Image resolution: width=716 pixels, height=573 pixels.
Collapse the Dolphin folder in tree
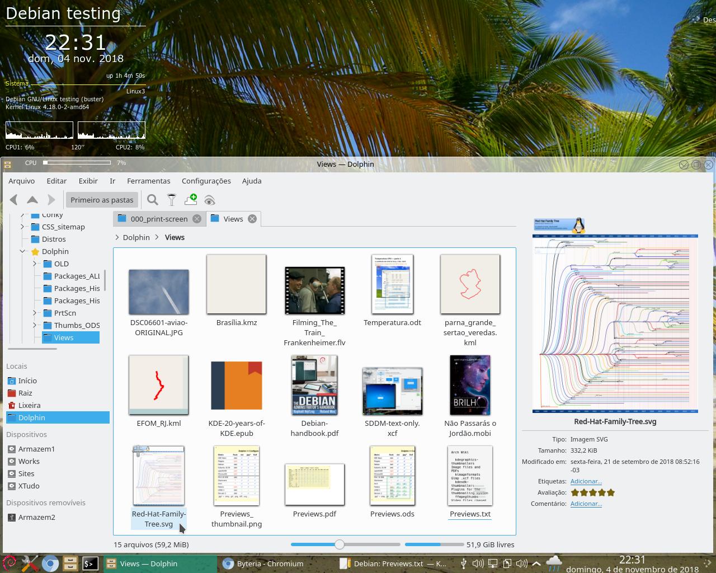pos(23,252)
